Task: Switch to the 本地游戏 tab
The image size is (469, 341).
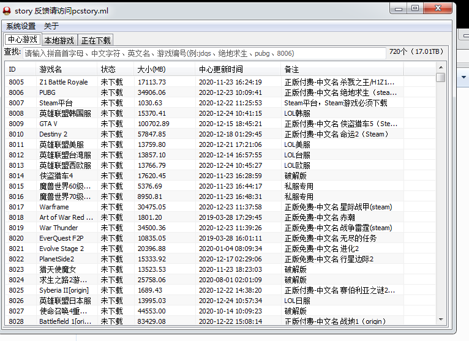Action: click(x=59, y=40)
